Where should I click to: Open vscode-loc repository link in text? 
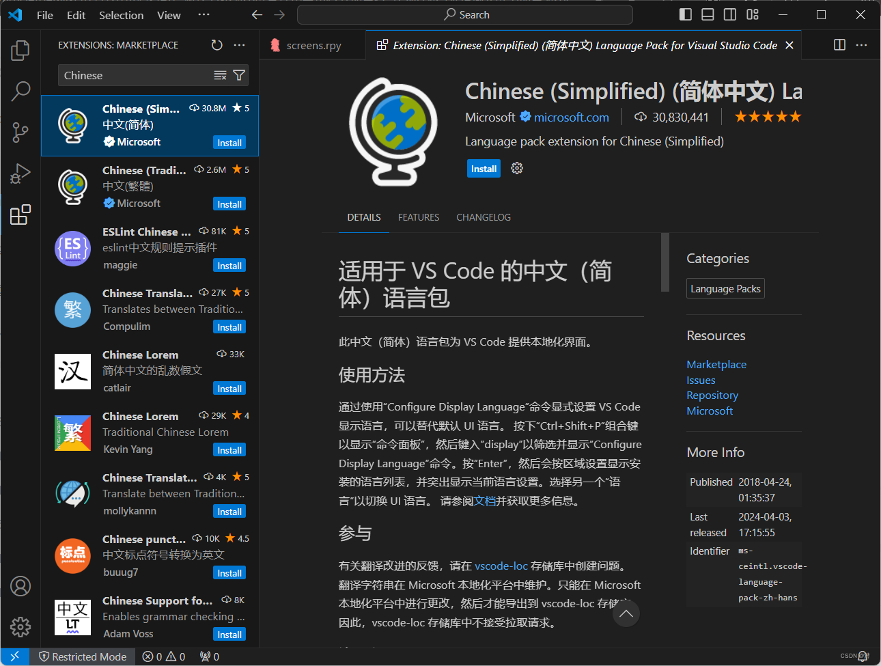(501, 566)
